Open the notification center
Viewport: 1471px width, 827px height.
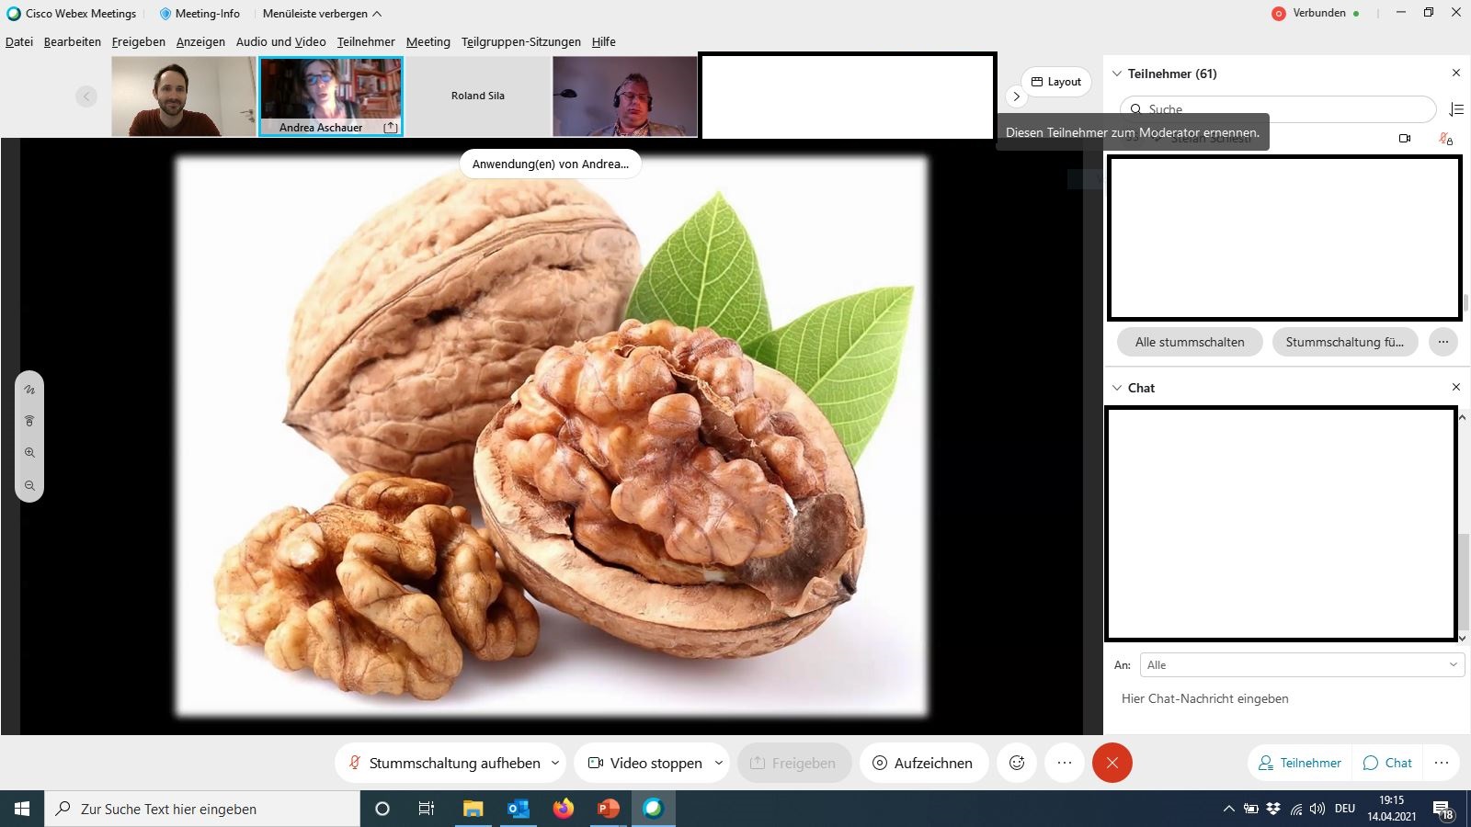[x=1442, y=810]
